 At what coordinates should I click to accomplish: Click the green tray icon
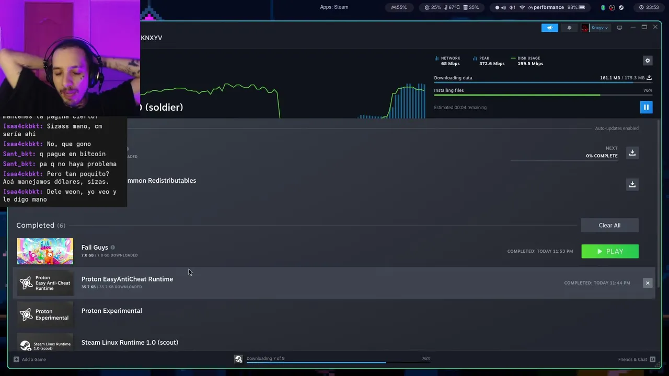[603, 7]
